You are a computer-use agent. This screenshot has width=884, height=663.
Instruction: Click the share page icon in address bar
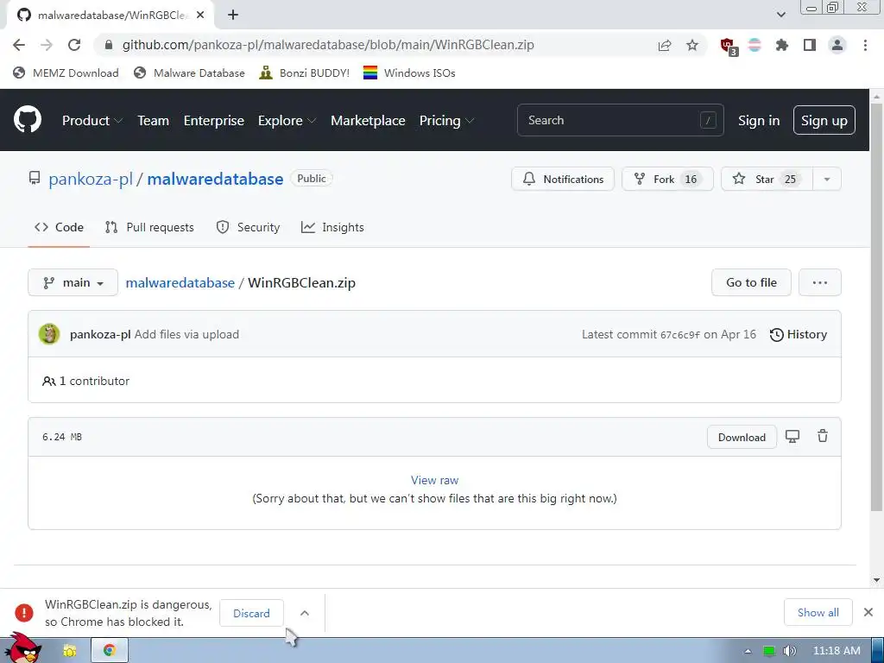665,45
